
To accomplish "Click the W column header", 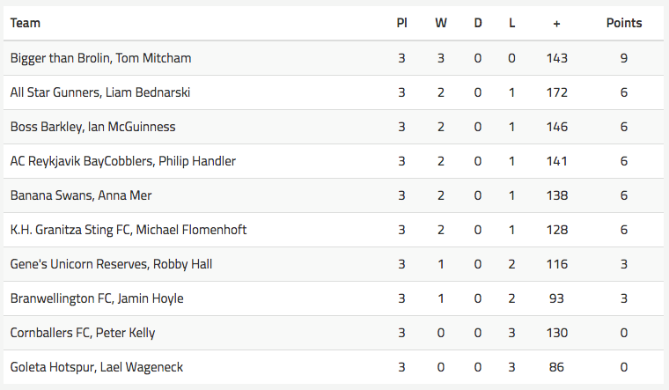I will tap(441, 23).
